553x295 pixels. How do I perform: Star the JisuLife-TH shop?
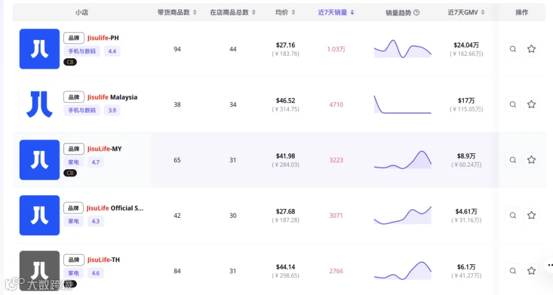[531, 270]
